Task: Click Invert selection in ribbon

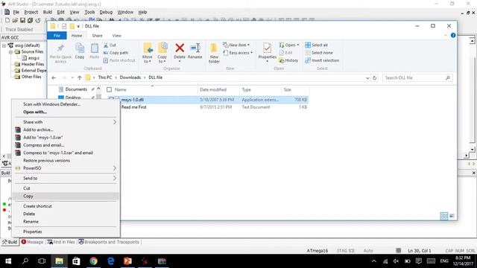Action: click(322, 60)
